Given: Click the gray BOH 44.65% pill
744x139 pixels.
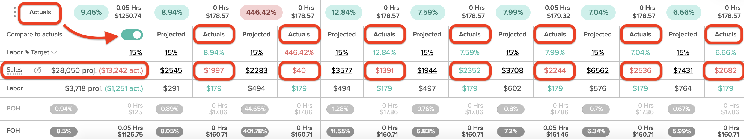Looking at the screenshot, I should pyautogui.click(x=255, y=109).
